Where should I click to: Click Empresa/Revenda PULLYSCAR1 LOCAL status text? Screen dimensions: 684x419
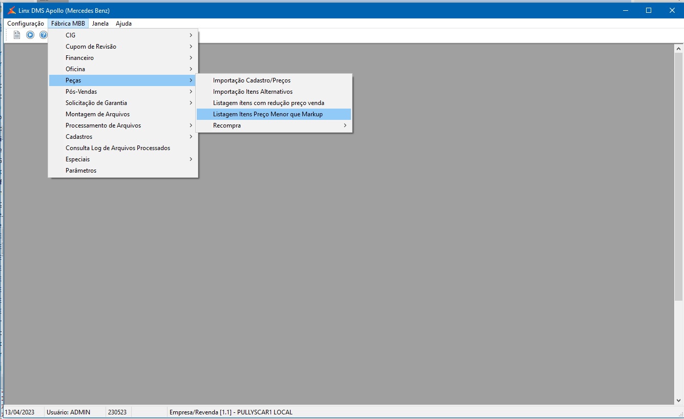tap(231, 412)
